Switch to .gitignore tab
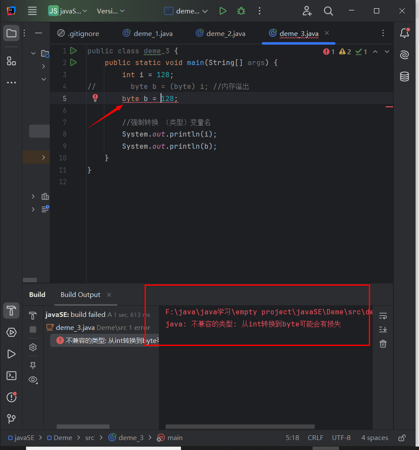This screenshot has width=419, height=450. [78, 33]
